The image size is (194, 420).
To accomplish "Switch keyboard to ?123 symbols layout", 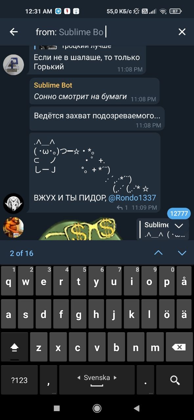I will [x=19, y=380].
